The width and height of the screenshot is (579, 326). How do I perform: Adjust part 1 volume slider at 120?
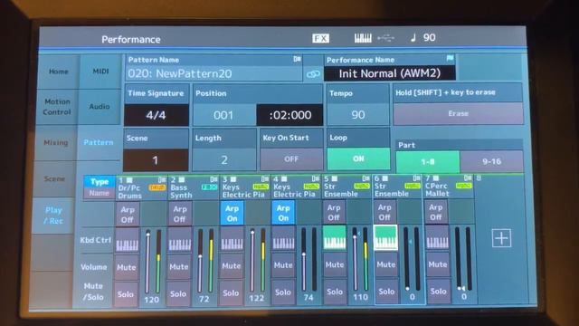(x=147, y=262)
